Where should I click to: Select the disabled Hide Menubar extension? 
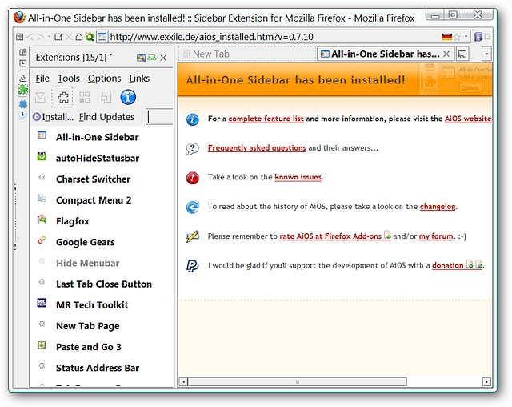(x=102, y=263)
